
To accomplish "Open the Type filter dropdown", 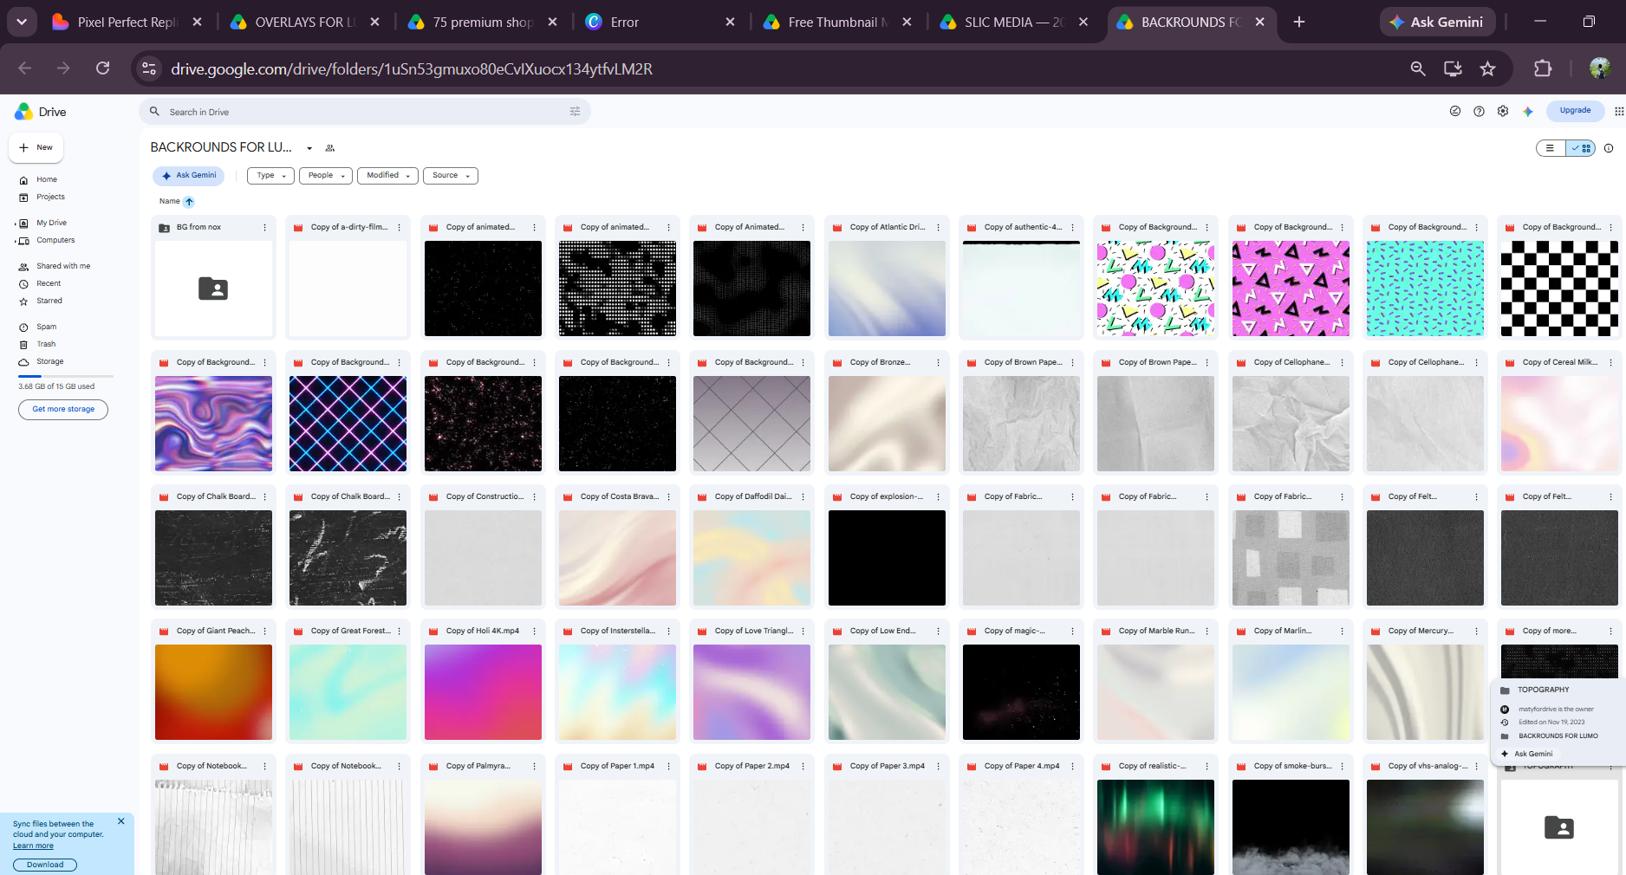I will click(x=270, y=176).
